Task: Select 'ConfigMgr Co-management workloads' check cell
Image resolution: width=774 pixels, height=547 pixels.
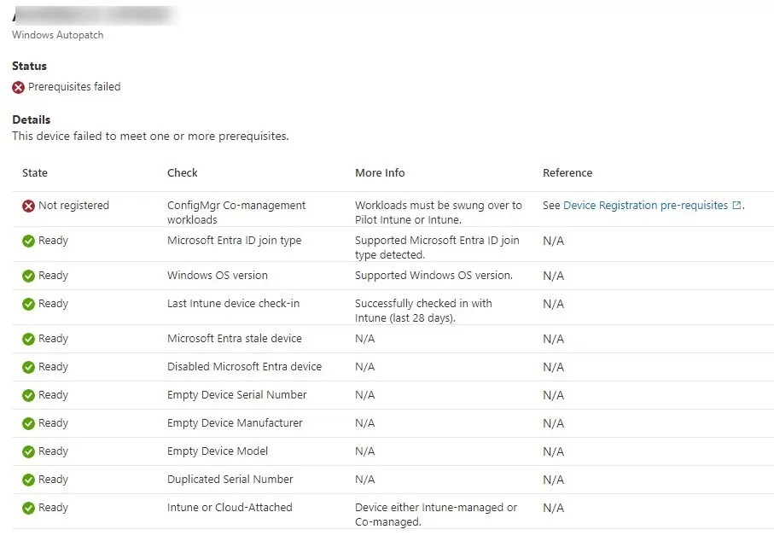Action: (x=236, y=212)
